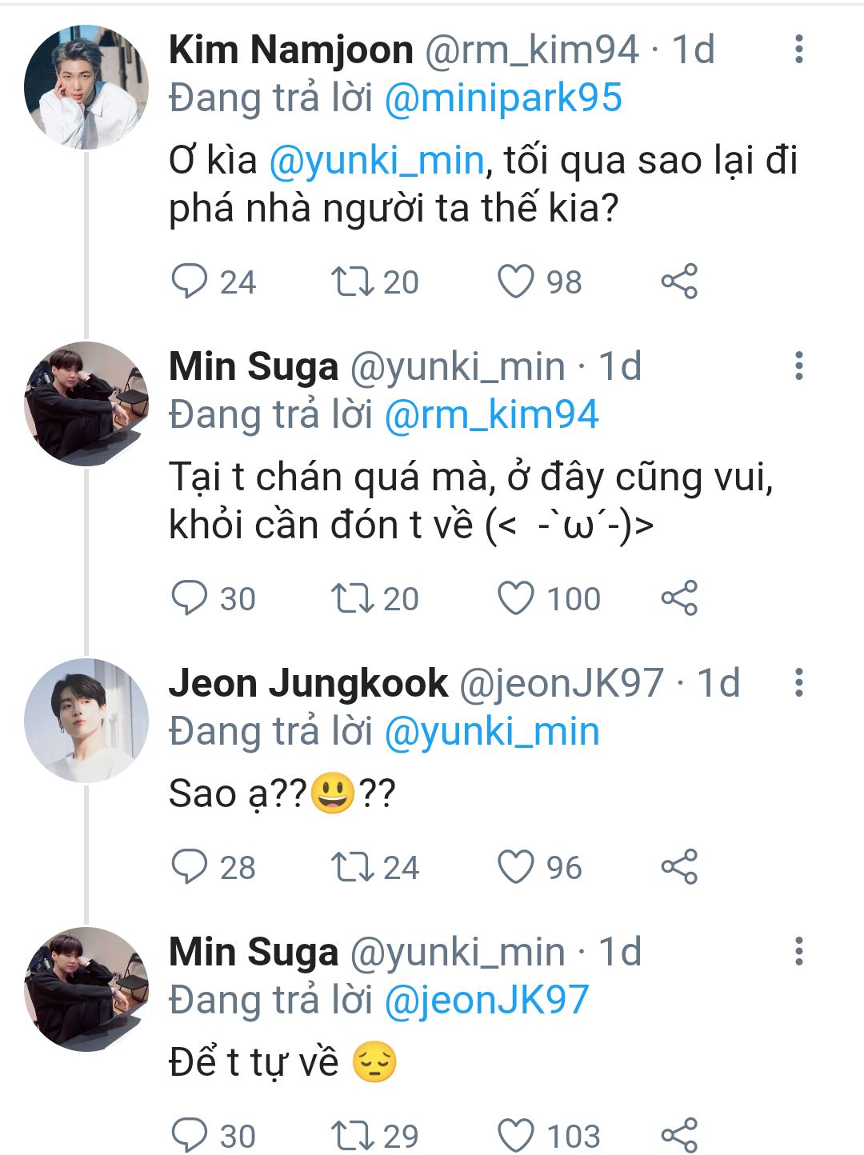
Task: Reply to Min Suga's first tweet
Action: click(x=190, y=598)
